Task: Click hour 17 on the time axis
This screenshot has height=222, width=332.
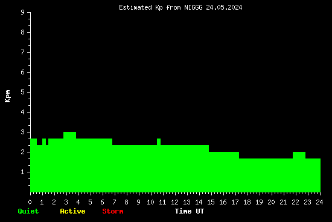Action: pyautogui.click(x=235, y=202)
